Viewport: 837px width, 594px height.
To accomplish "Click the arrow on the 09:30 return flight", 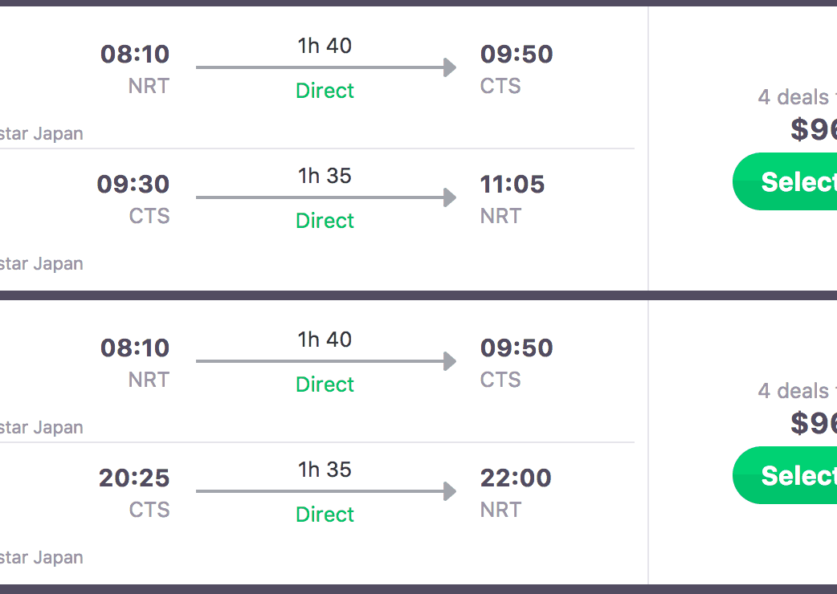I will click(x=325, y=197).
